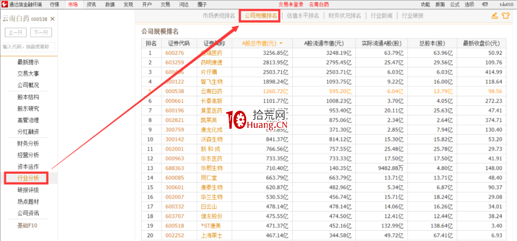The height and width of the screenshot is (241, 517).
Task: Open 药明康德 stock name link
Action: click(212, 63)
